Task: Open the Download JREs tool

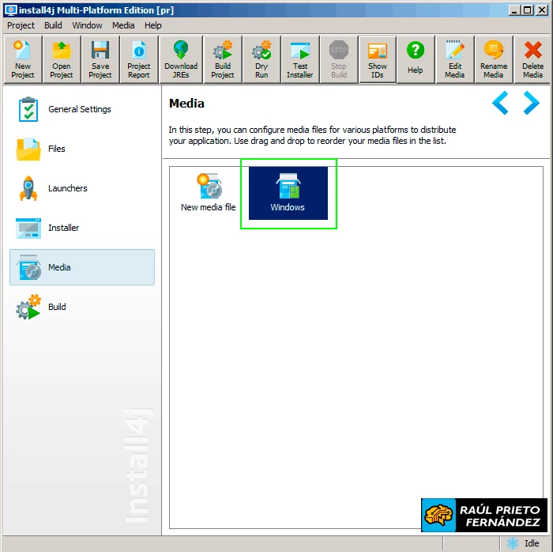Action: 181,59
